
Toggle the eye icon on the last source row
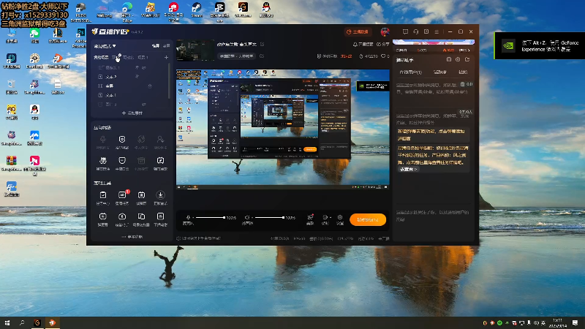143,104
